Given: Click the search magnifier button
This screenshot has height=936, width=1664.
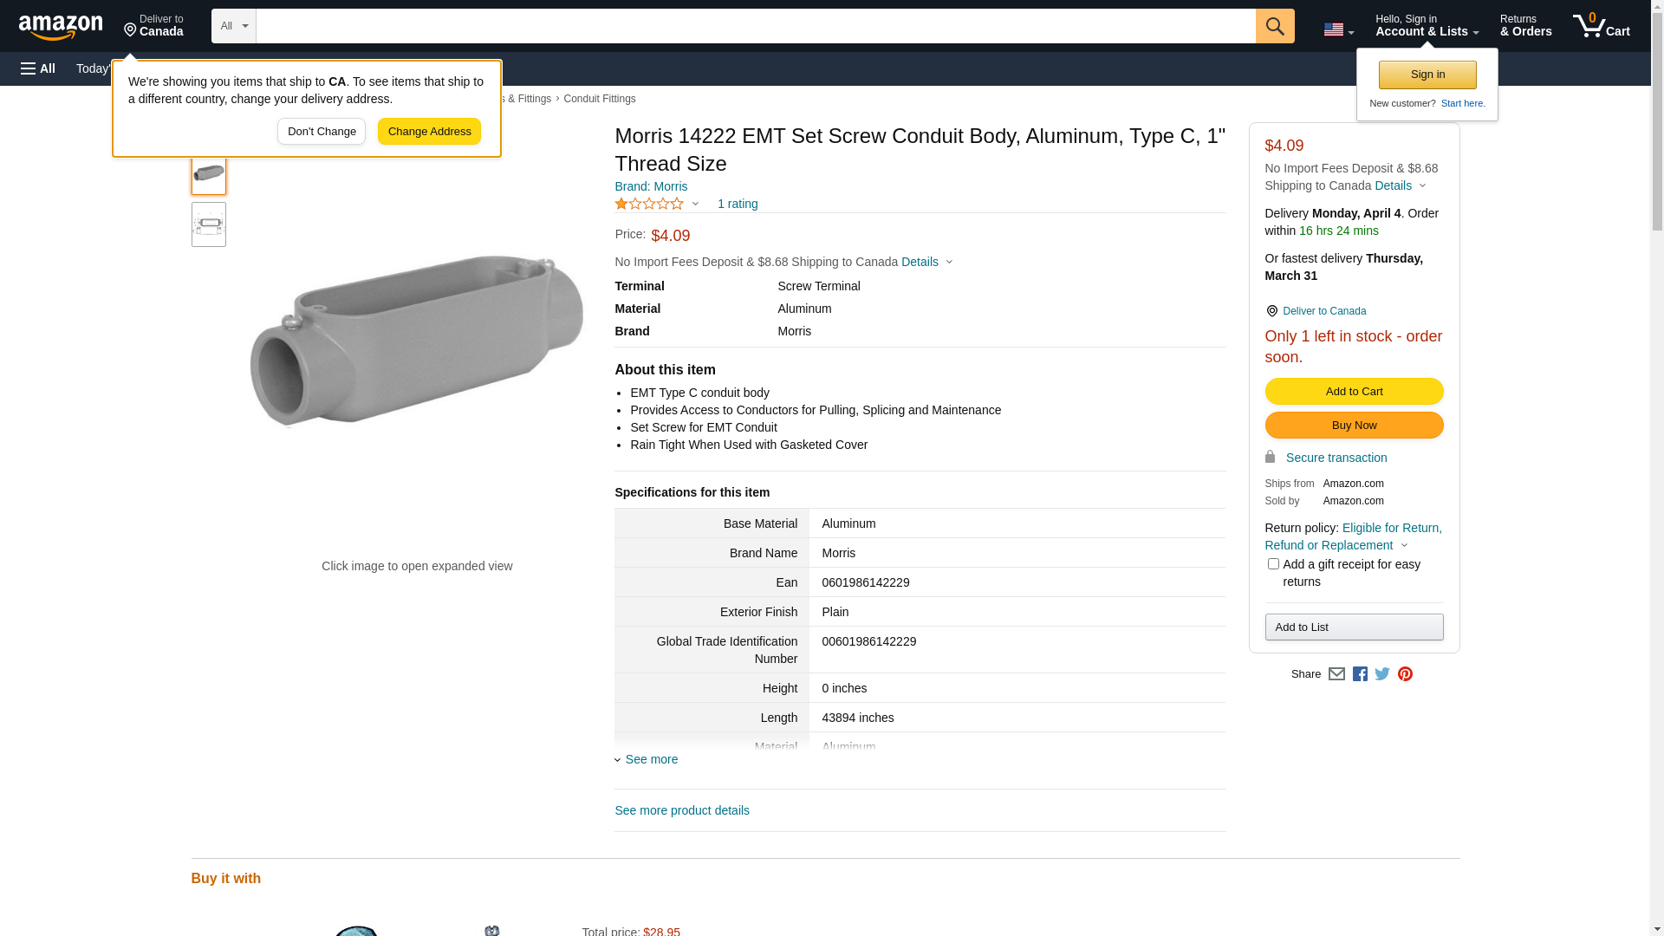Looking at the screenshot, I should pos(1274,26).
